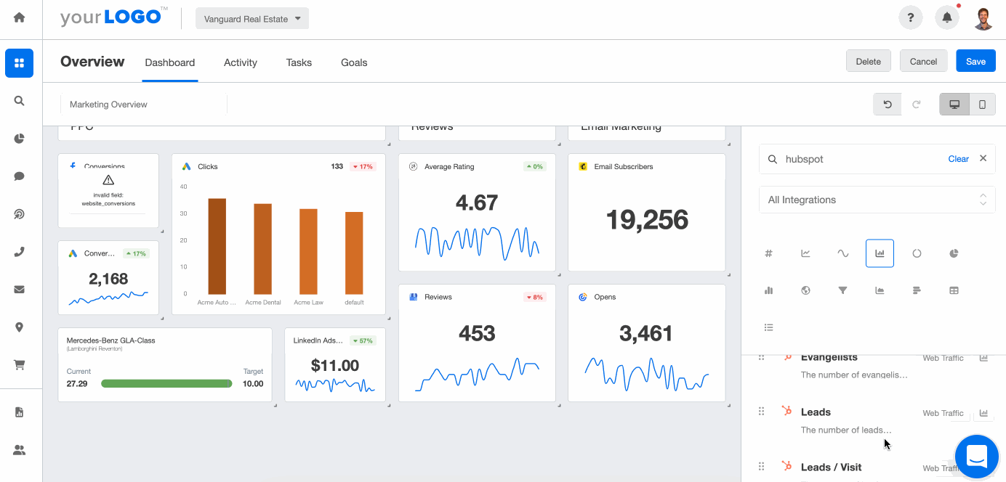The height and width of the screenshot is (482, 1006).
Task: Open the Vanguard Real Estate client dropdown
Action: click(252, 19)
